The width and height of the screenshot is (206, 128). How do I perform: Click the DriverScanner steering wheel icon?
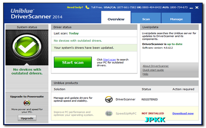109,100
